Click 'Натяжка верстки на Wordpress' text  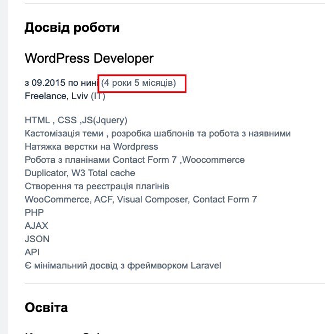pos(91,146)
